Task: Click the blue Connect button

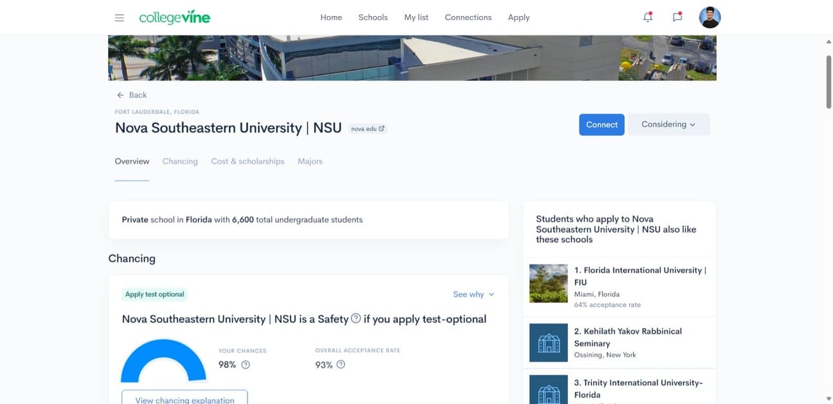Action: (602, 124)
